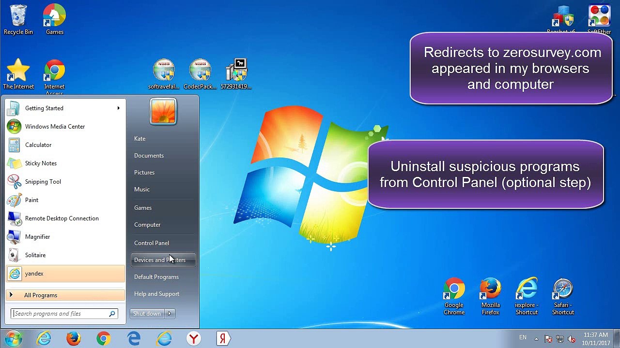
Task: Launch Magnifier from Start menu
Action: point(65,237)
